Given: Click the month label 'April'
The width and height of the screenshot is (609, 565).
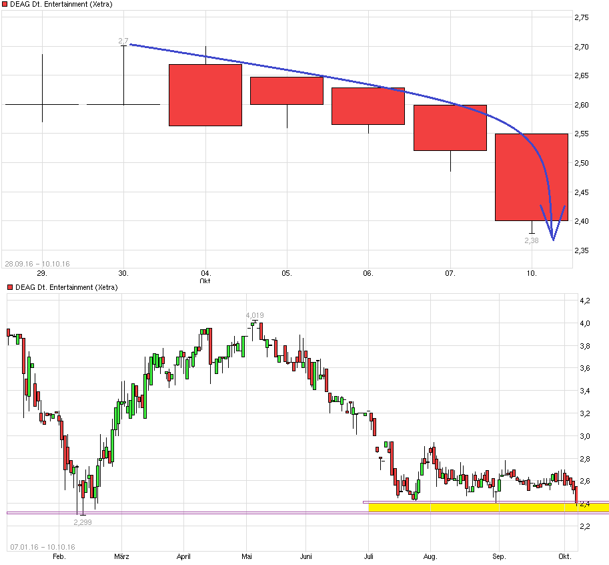Looking at the screenshot, I should pos(183,556).
